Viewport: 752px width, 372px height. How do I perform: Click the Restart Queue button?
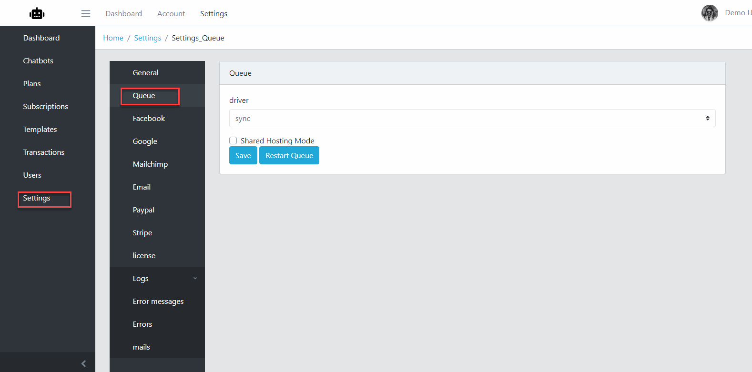point(289,155)
